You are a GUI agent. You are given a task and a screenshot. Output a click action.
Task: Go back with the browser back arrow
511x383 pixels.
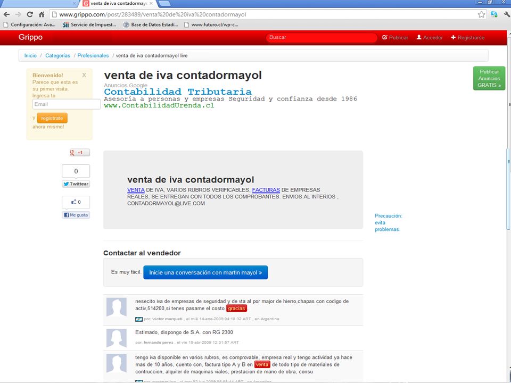6,14
